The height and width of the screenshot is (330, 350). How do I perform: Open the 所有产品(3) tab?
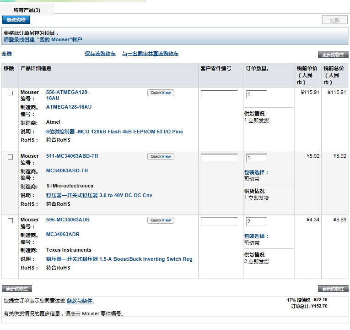tap(27, 10)
